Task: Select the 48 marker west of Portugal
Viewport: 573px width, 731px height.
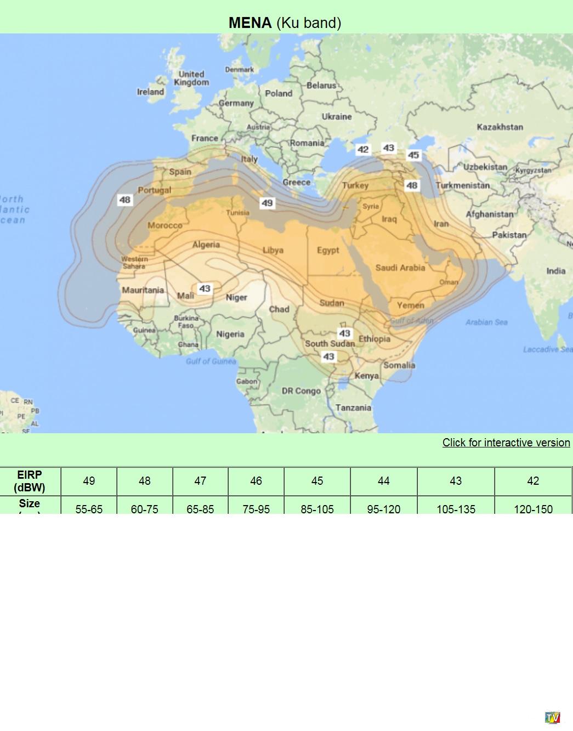Action: point(125,200)
